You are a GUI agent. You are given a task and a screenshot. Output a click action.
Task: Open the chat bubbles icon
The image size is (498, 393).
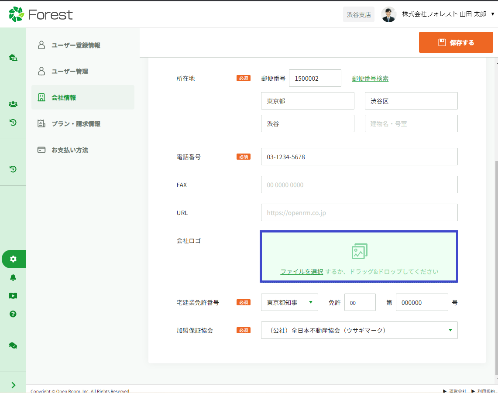coord(13,345)
